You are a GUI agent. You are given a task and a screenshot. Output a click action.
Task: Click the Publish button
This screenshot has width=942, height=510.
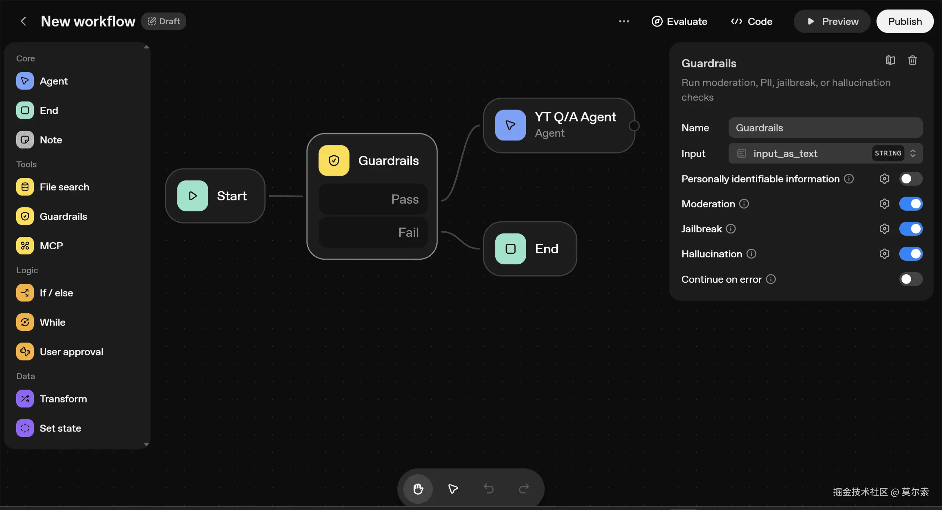pyautogui.click(x=905, y=21)
